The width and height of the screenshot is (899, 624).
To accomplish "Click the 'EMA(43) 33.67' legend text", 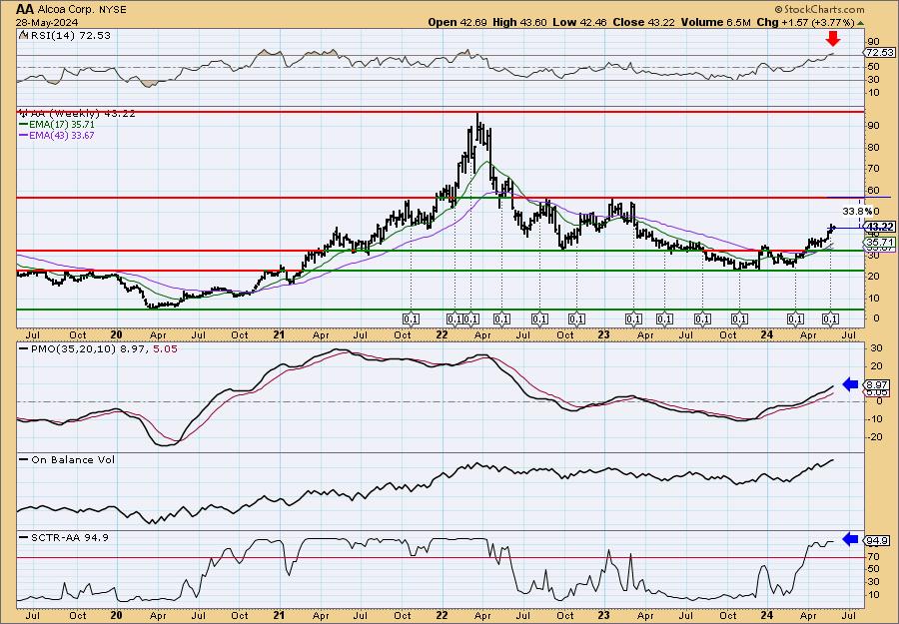I will (62, 136).
